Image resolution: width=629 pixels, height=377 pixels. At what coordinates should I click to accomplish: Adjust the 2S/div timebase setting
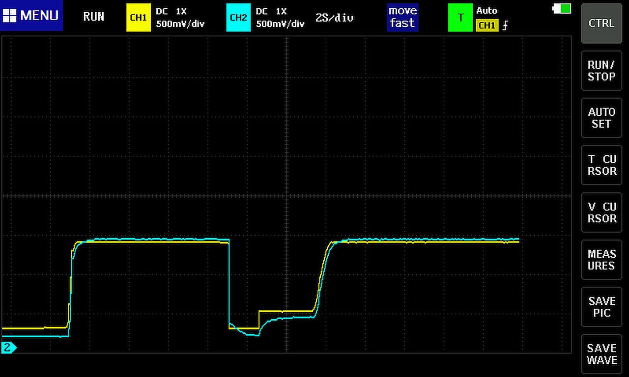(334, 18)
